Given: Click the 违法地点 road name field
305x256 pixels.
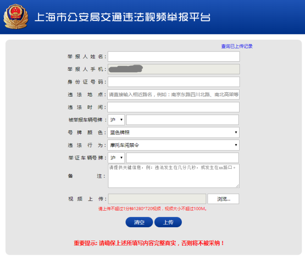Looking at the screenshot, I should pyautogui.click(x=174, y=95).
